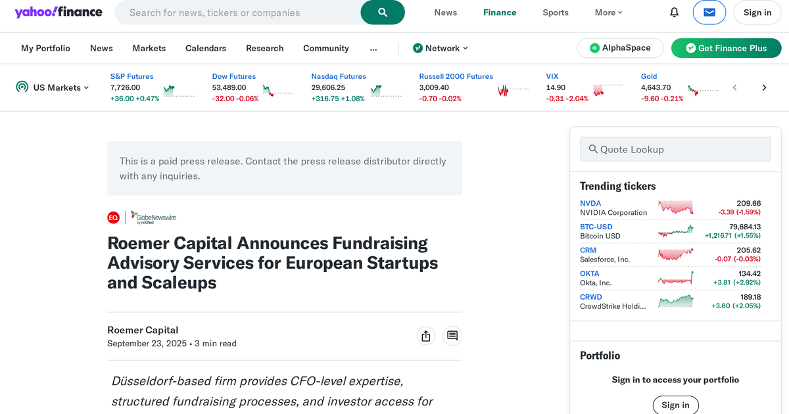The height and width of the screenshot is (414, 789).
Task: Open the NVDA trending ticker
Action: [x=590, y=203]
